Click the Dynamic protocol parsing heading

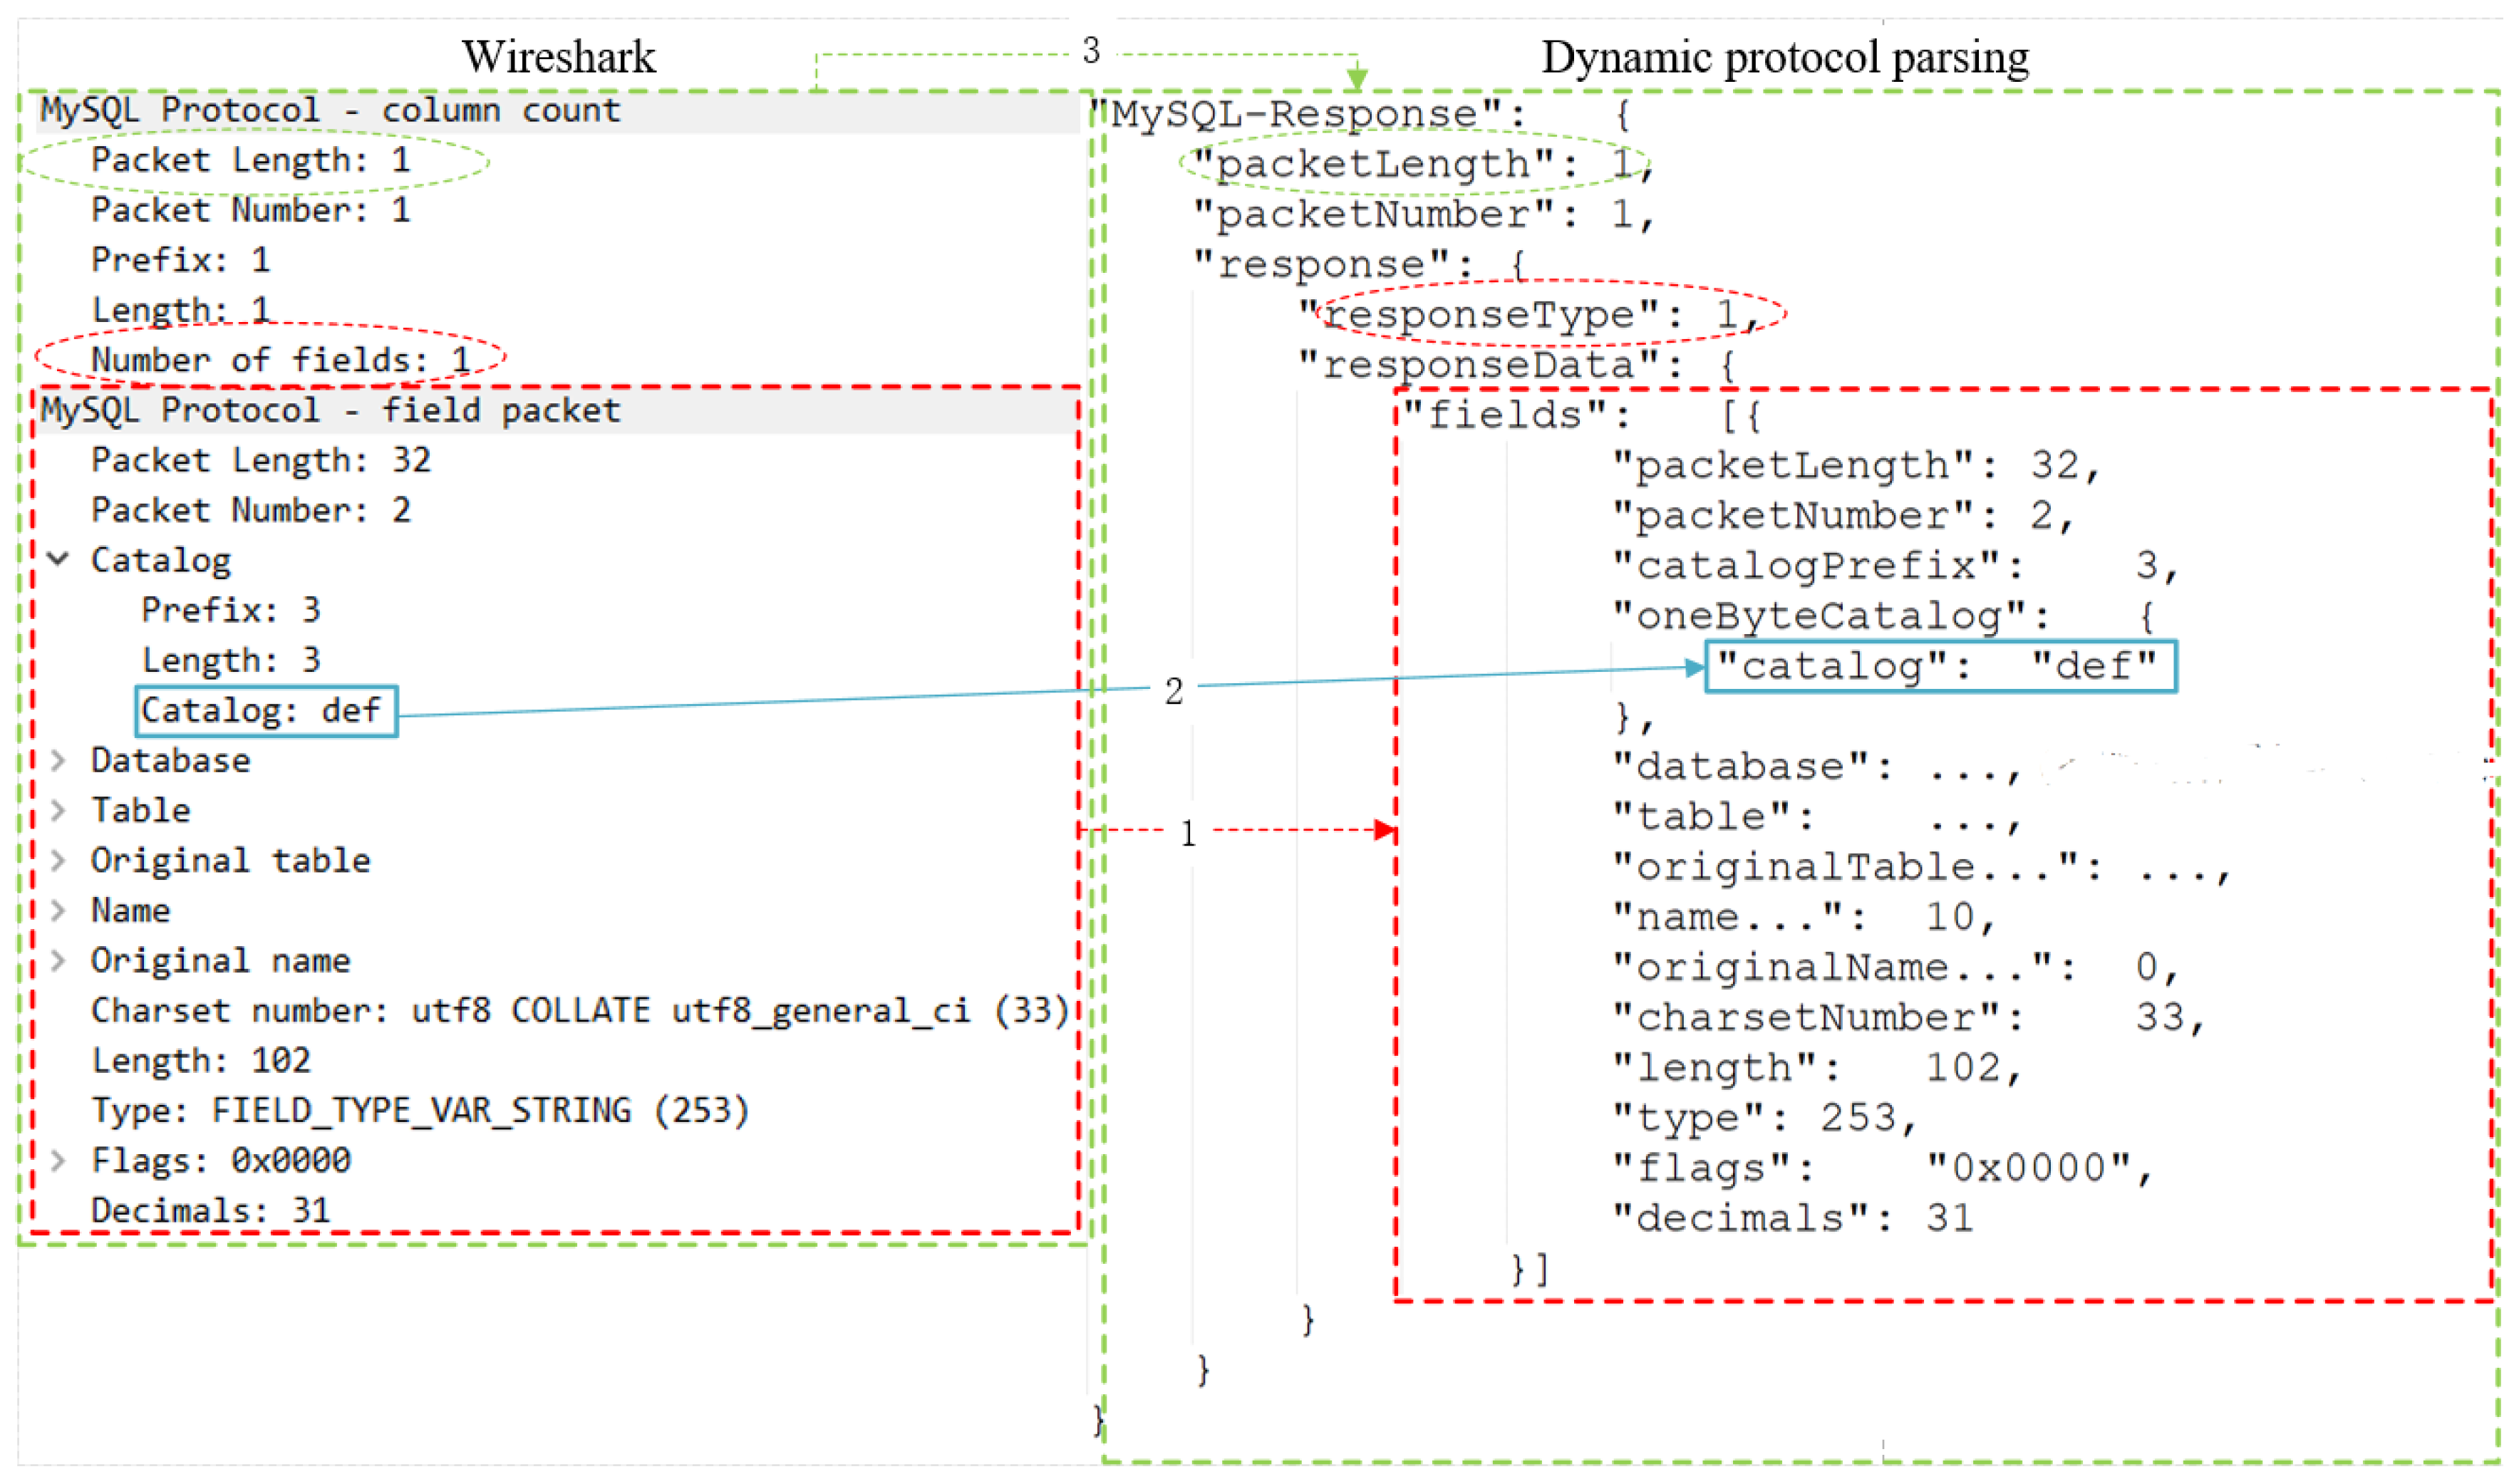[x=1785, y=57]
